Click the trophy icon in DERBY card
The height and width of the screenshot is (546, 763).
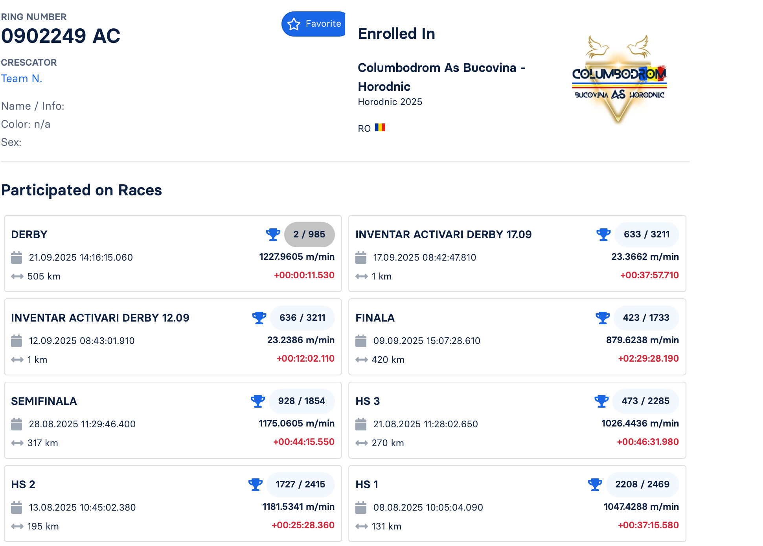(273, 234)
